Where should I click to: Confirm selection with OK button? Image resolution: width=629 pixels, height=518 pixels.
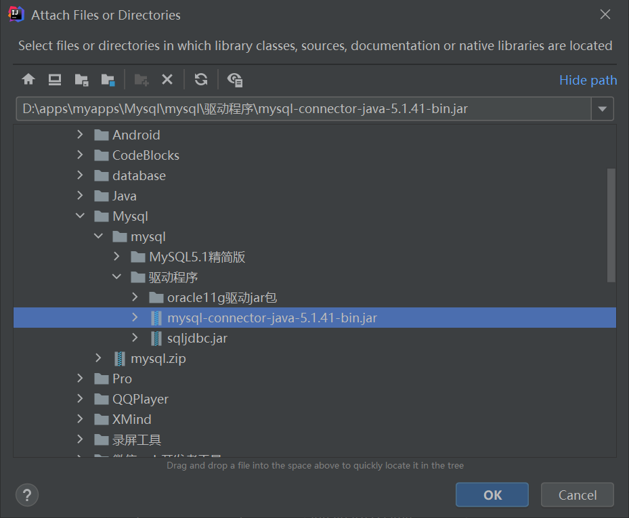click(x=492, y=495)
